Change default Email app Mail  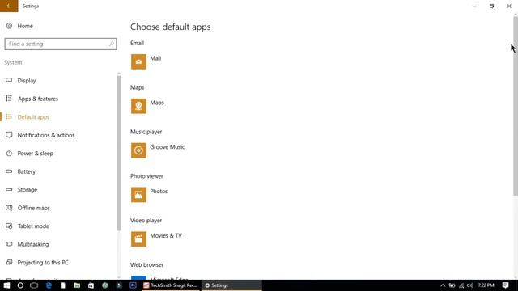(146, 61)
